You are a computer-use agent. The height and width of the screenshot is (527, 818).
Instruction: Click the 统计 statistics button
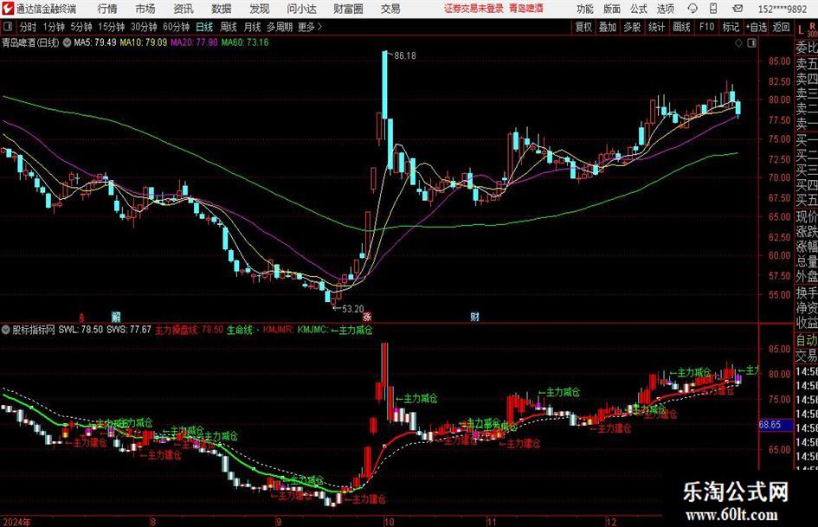point(657,27)
